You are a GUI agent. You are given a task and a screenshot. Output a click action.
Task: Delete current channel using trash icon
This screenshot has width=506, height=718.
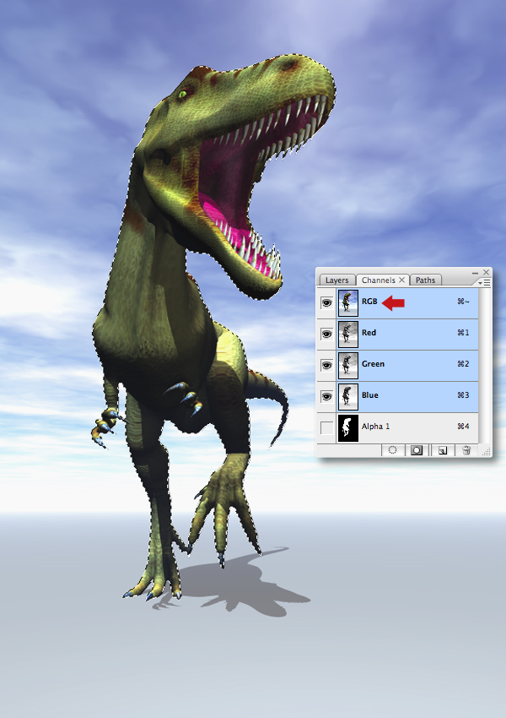pyautogui.click(x=466, y=450)
